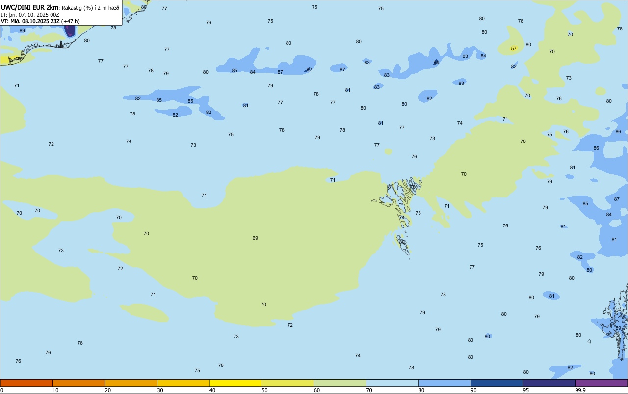Click the 40–50 bright yellow legend swatch
This screenshot has height=394, width=628.
pos(235,383)
